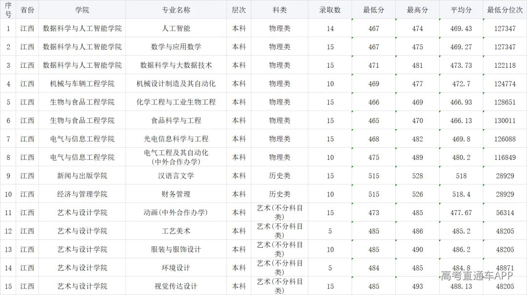The width and height of the screenshot is (527, 295).
Task: Click rank value 116849
Action: point(505,157)
